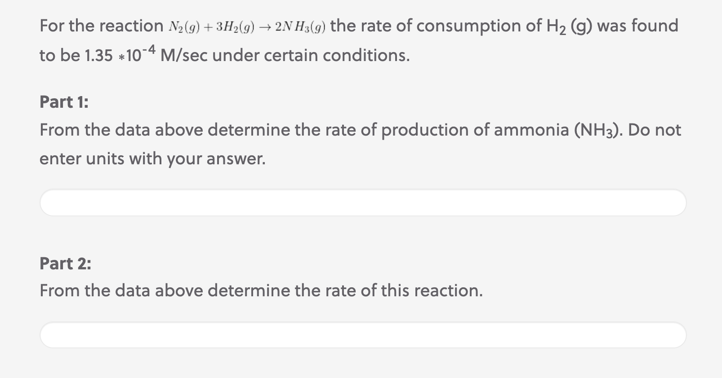The height and width of the screenshot is (378, 722).
Task: Click the Part 2 answer input field
Action: (x=363, y=335)
